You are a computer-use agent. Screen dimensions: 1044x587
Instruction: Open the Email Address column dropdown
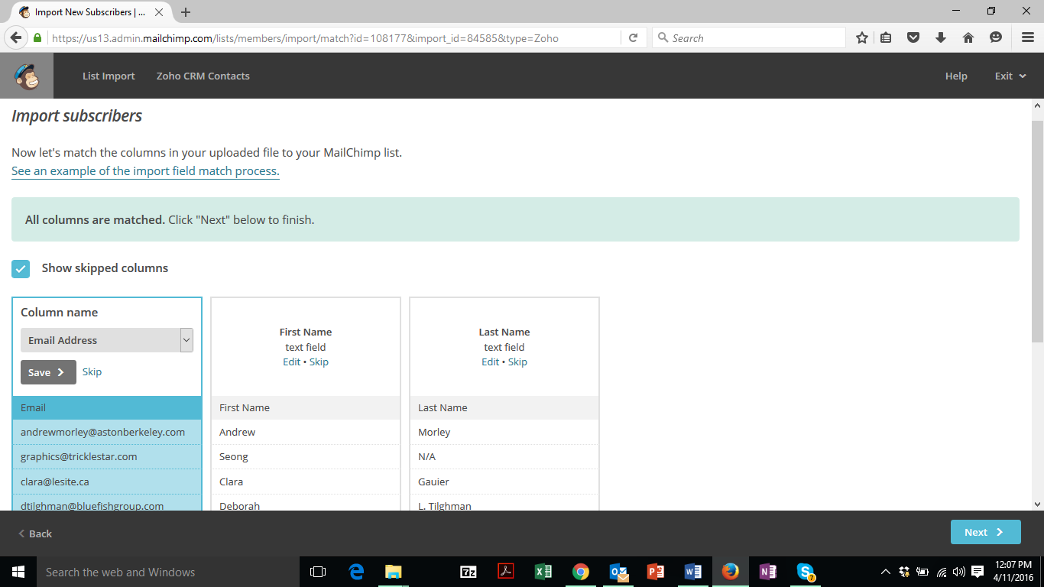coord(107,340)
